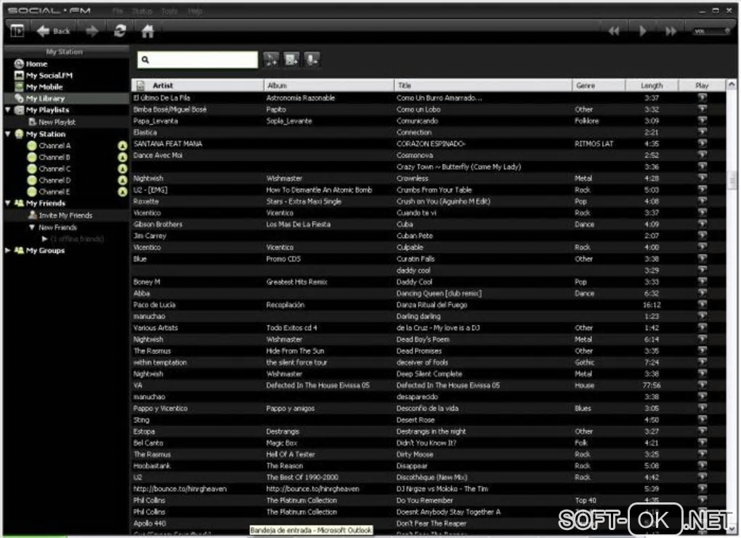Play the track Como un Lobo

(702, 109)
